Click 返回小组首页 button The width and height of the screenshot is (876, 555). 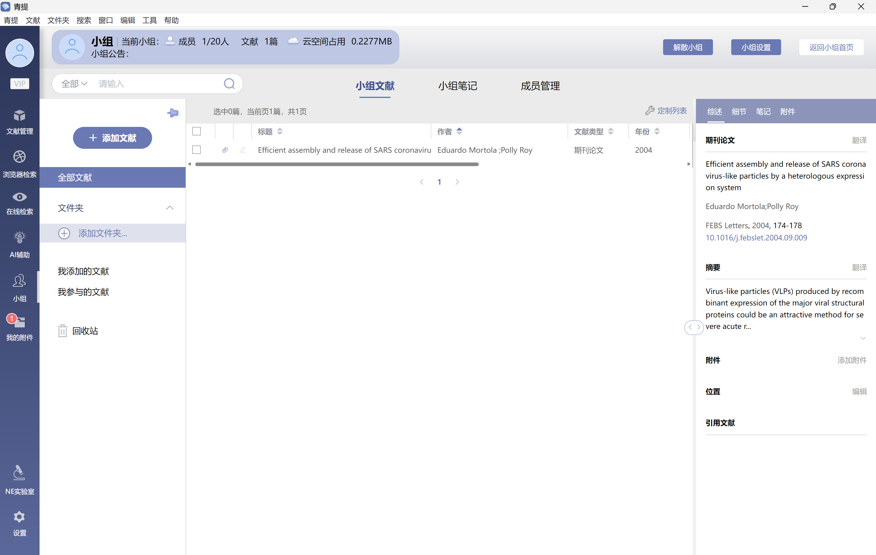coord(831,47)
